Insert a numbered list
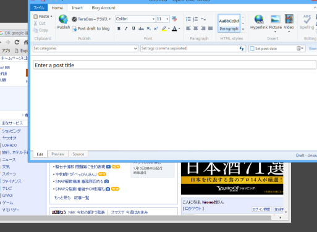 pos(195,19)
